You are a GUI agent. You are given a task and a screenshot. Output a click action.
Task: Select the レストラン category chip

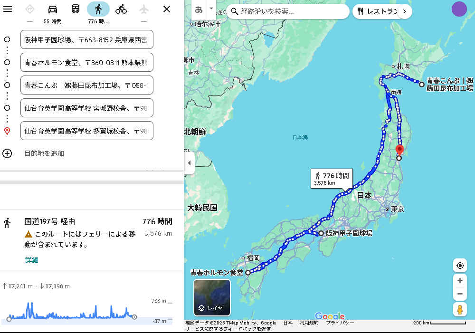377,11
